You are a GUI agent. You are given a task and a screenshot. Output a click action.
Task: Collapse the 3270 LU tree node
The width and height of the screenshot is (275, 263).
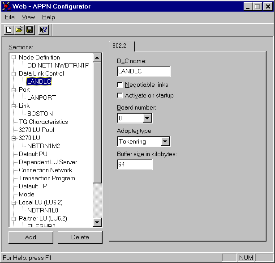coord(14,138)
